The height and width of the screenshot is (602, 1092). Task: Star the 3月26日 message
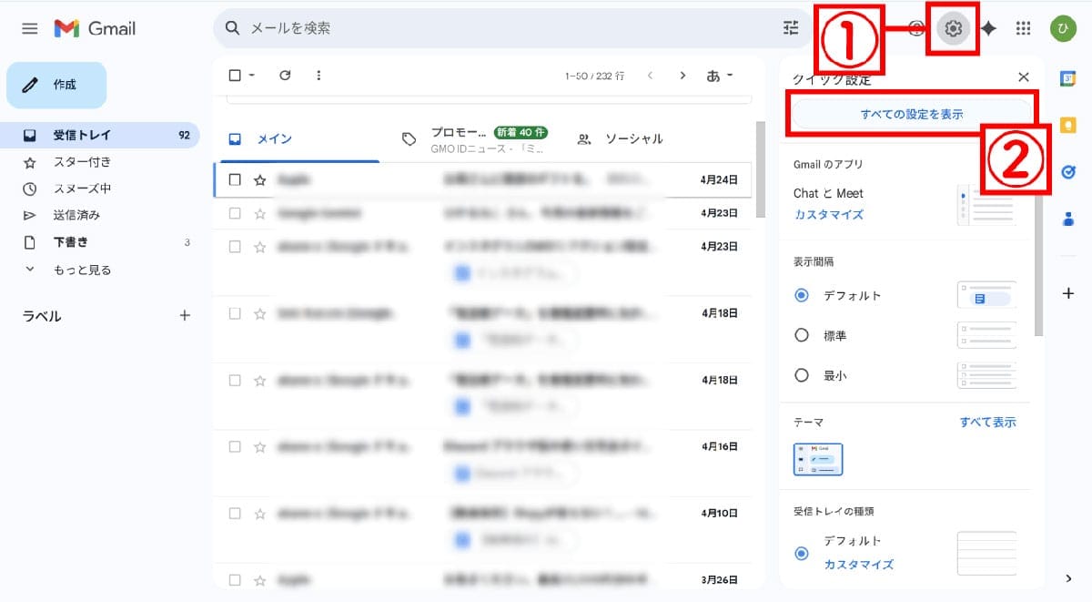(260, 579)
